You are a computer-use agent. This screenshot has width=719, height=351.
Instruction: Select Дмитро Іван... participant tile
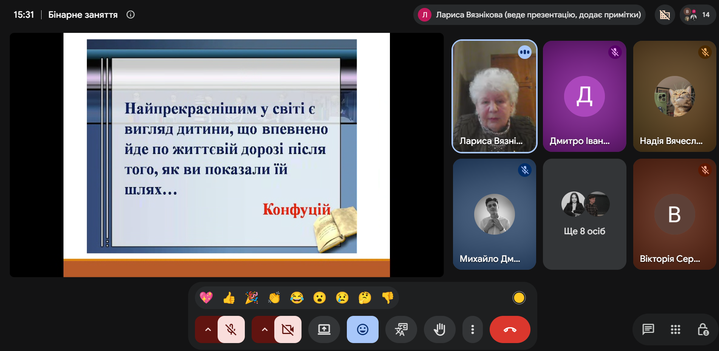(x=584, y=96)
